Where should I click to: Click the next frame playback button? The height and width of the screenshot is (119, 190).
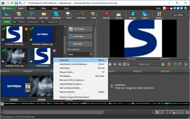pos(115,64)
